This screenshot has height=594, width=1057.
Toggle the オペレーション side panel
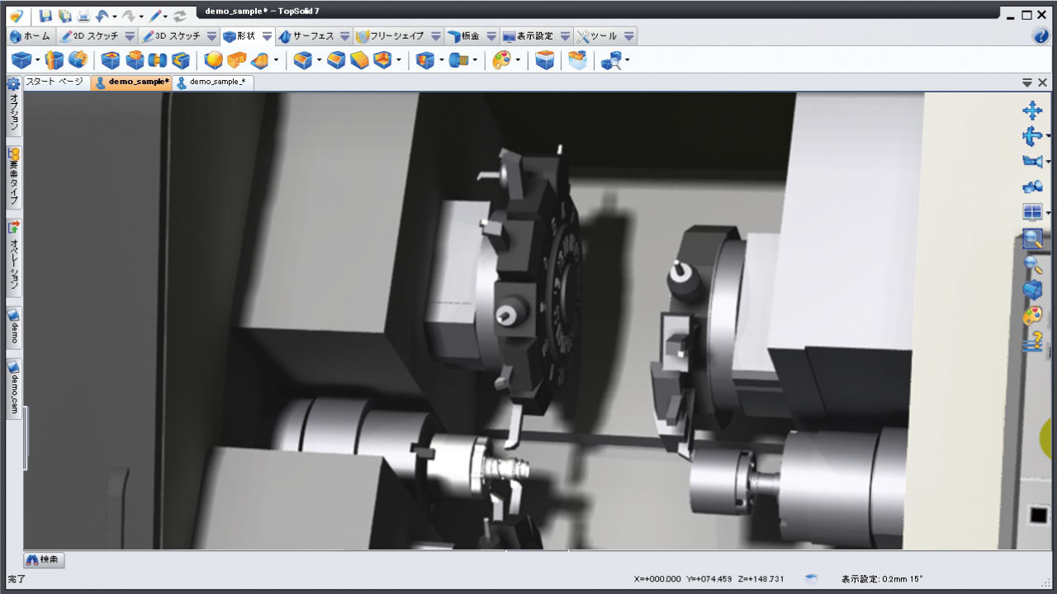pyautogui.click(x=14, y=256)
